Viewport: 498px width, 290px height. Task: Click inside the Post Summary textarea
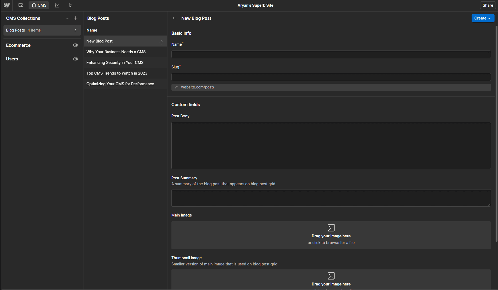tap(331, 198)
